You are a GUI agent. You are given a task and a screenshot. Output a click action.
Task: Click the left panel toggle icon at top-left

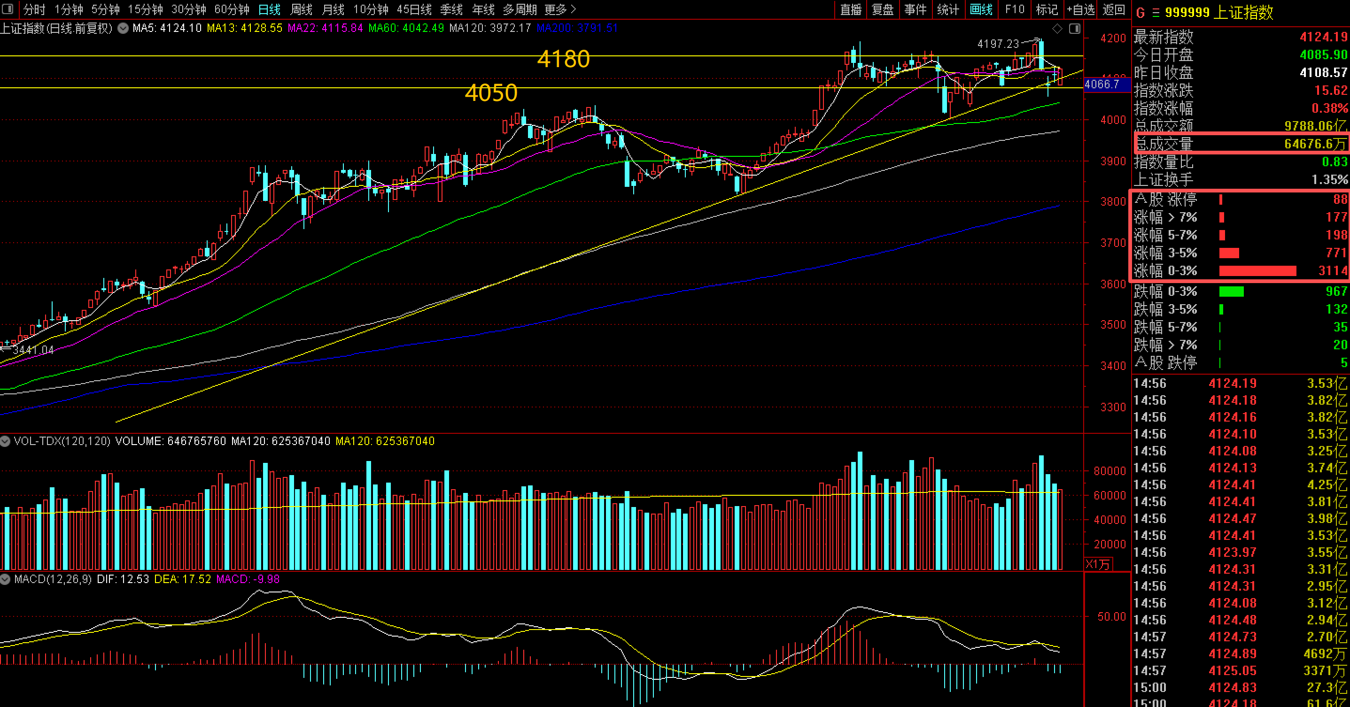tap(8, 9)
